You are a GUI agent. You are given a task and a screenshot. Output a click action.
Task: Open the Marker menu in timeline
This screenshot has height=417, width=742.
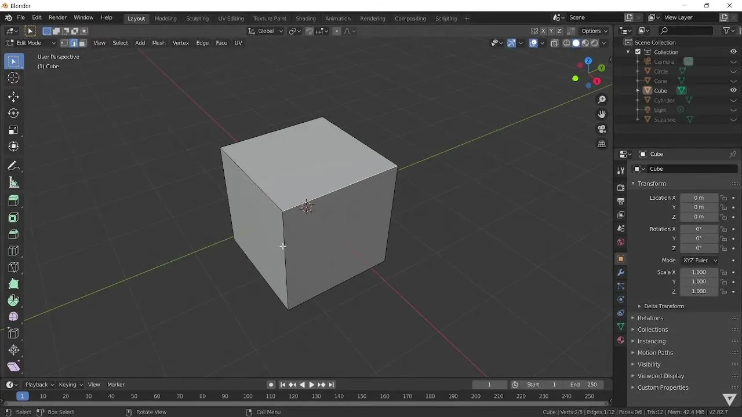[116, 385]
